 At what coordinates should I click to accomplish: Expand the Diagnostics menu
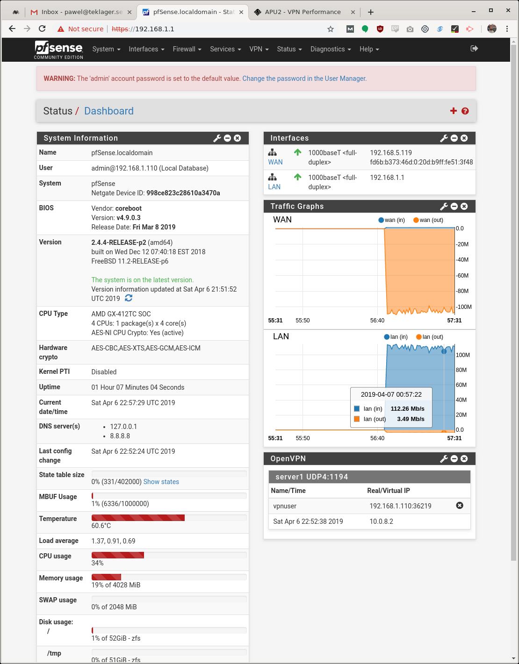coord(331,49)
